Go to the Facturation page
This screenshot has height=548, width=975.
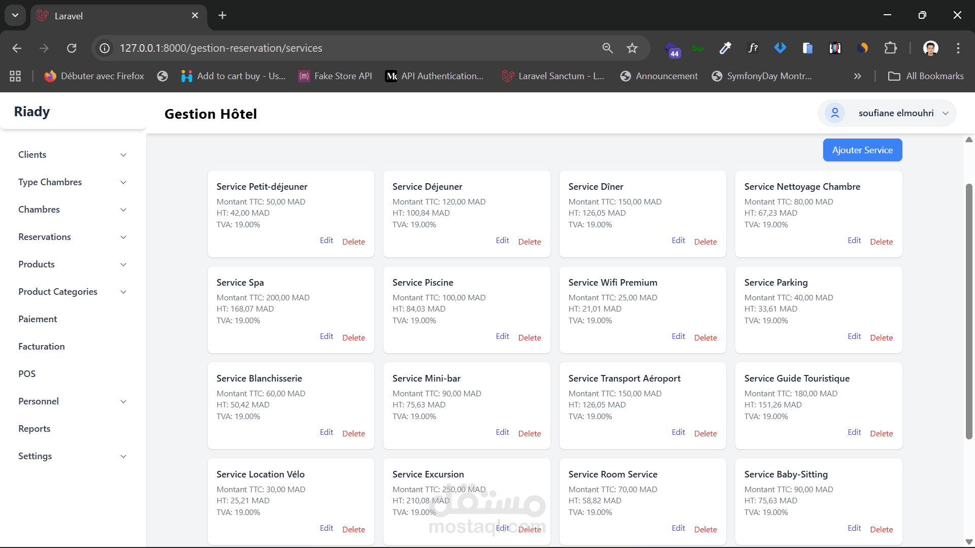tap(42, 347)
